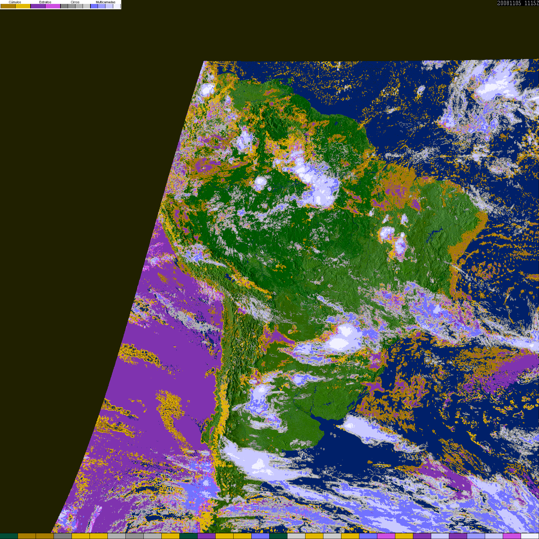Screen dimensions: 539x539
Task: Pick the darkest gray Cirros legend swatch
Action: coord(64,6)
